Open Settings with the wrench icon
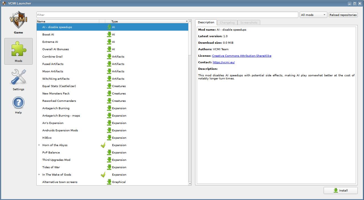Viewport: 364px width, 200px height. point(18,77)
